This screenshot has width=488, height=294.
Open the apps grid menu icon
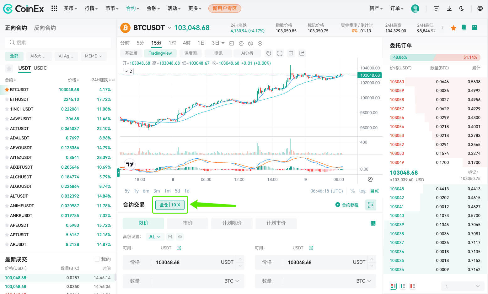pos(54,8)
